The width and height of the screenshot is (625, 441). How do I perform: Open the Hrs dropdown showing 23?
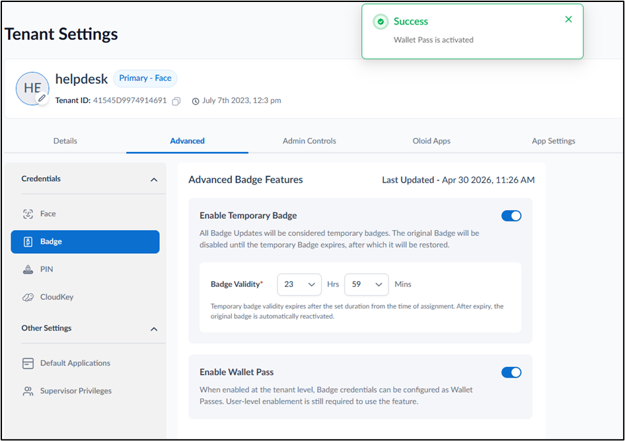tap(299, 284)
